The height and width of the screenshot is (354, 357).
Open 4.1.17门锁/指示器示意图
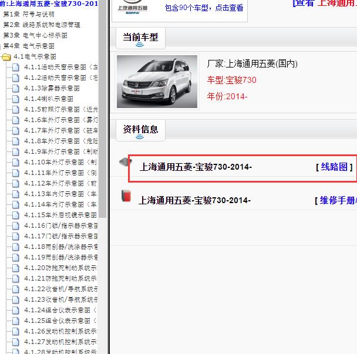[61, 237]
